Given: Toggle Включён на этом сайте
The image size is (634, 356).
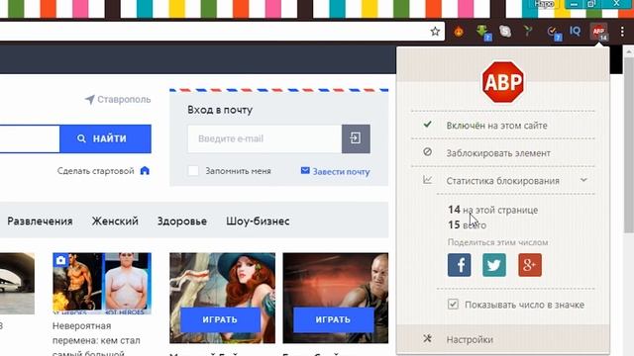Looking at the screenshot, I should 503,126.
